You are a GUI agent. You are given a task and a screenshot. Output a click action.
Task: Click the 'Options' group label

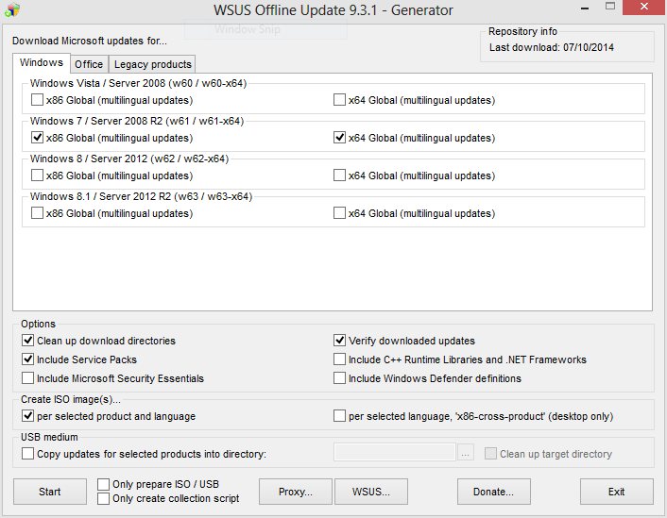(39, 324)
